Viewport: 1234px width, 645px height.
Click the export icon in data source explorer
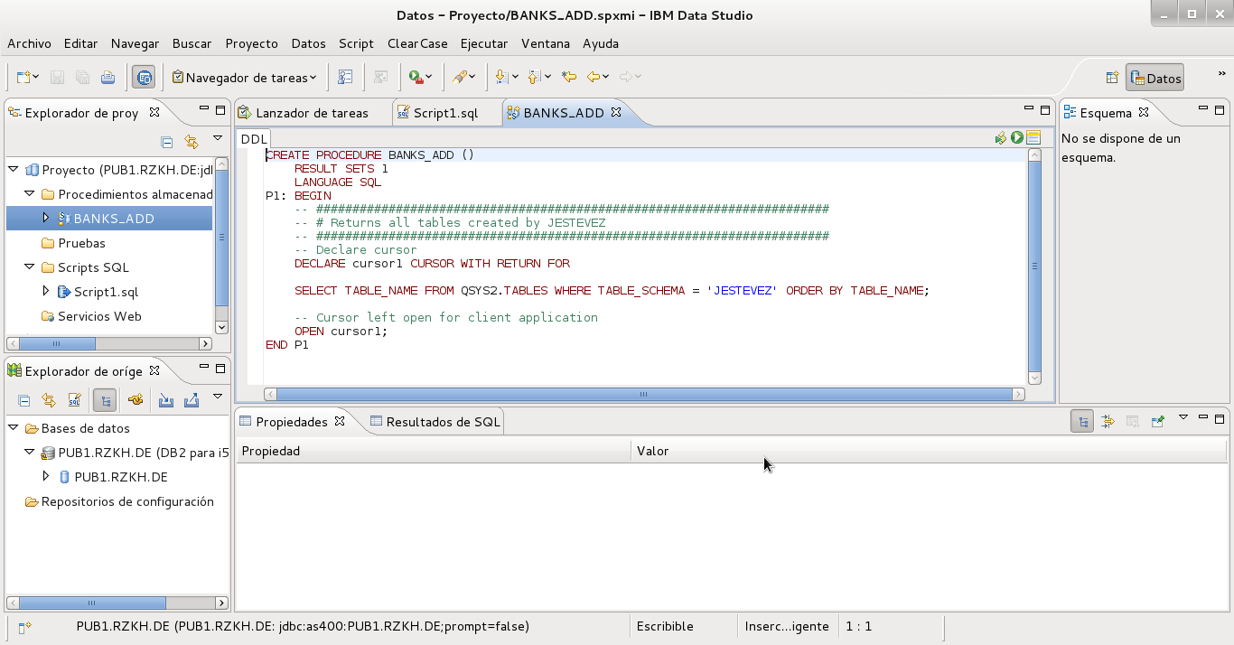pos(192,400)
